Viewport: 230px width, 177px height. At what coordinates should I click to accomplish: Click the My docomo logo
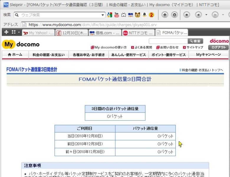pyautogui.click(x=21, y=44)
